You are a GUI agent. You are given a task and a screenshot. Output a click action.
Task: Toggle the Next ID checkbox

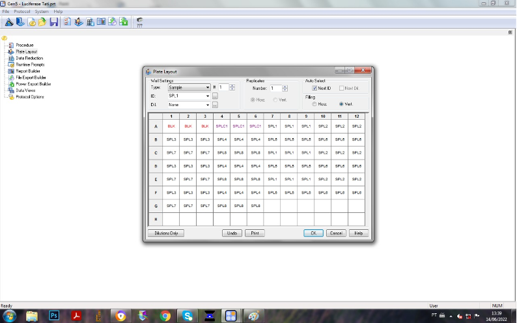(x=314, y=88)
